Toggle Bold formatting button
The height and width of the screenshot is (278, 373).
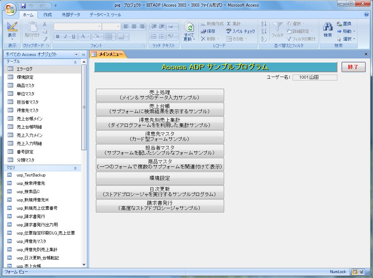coord(57,37)
